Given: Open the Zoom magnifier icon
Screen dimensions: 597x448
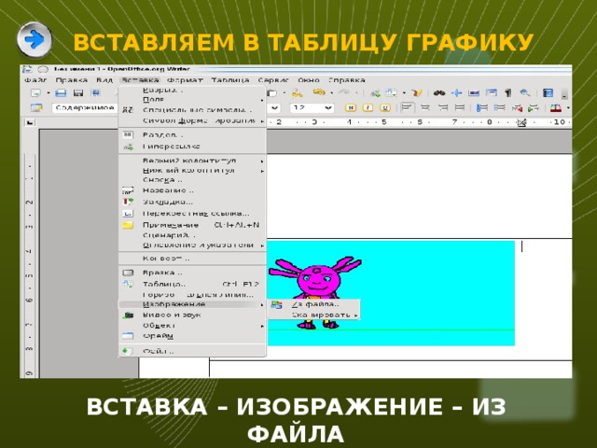Looking at the screenshot, I should [x=525, y=92].
